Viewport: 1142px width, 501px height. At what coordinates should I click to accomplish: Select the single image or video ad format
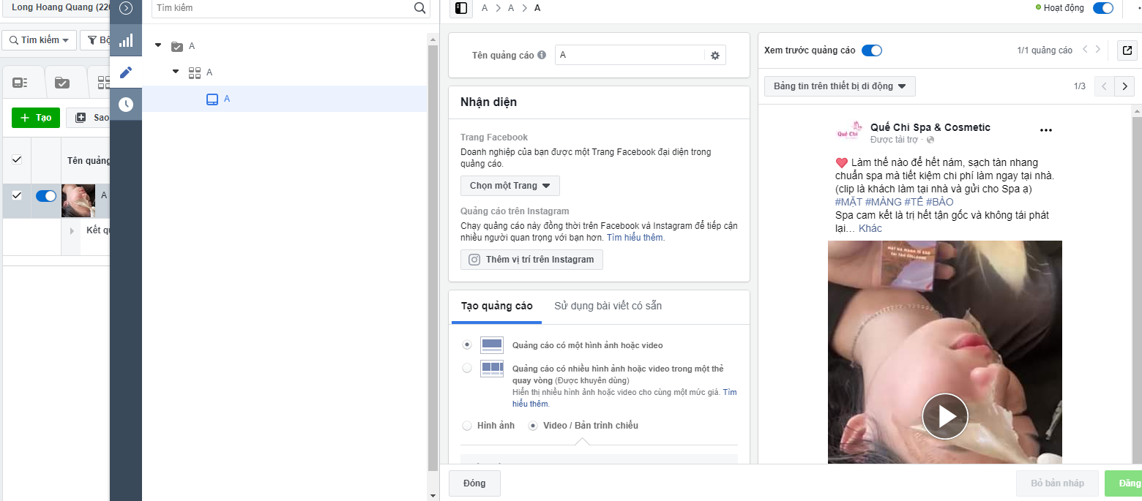coord(467,344)
